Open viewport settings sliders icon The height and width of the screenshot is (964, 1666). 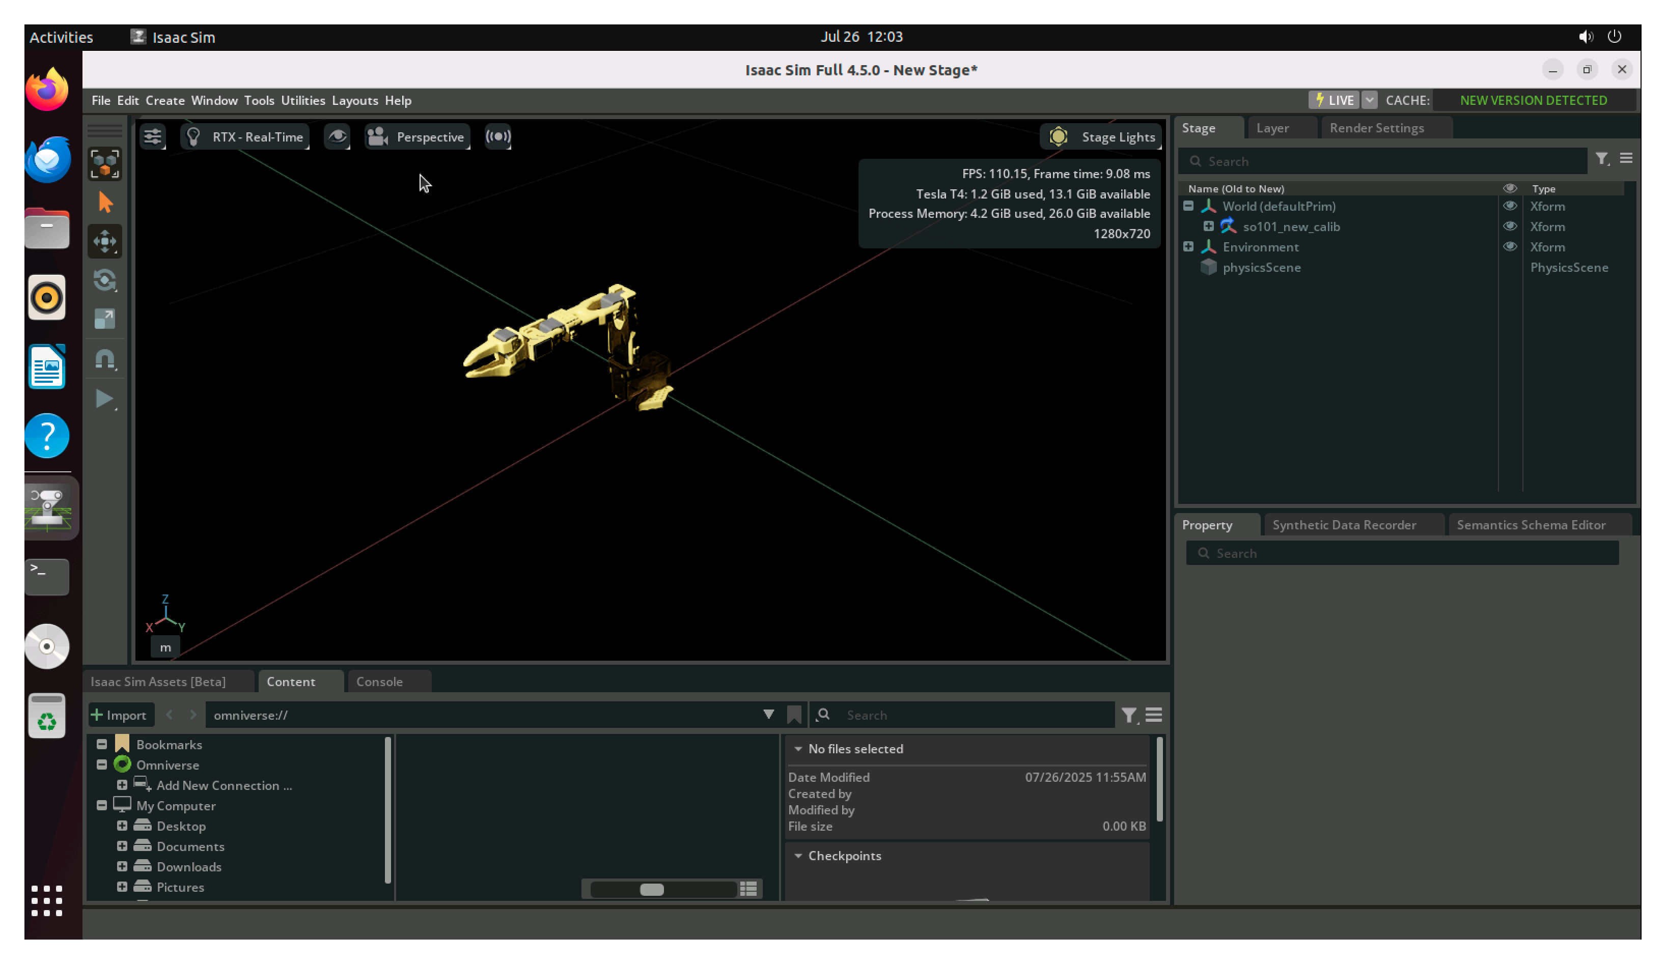coord(153,137)
